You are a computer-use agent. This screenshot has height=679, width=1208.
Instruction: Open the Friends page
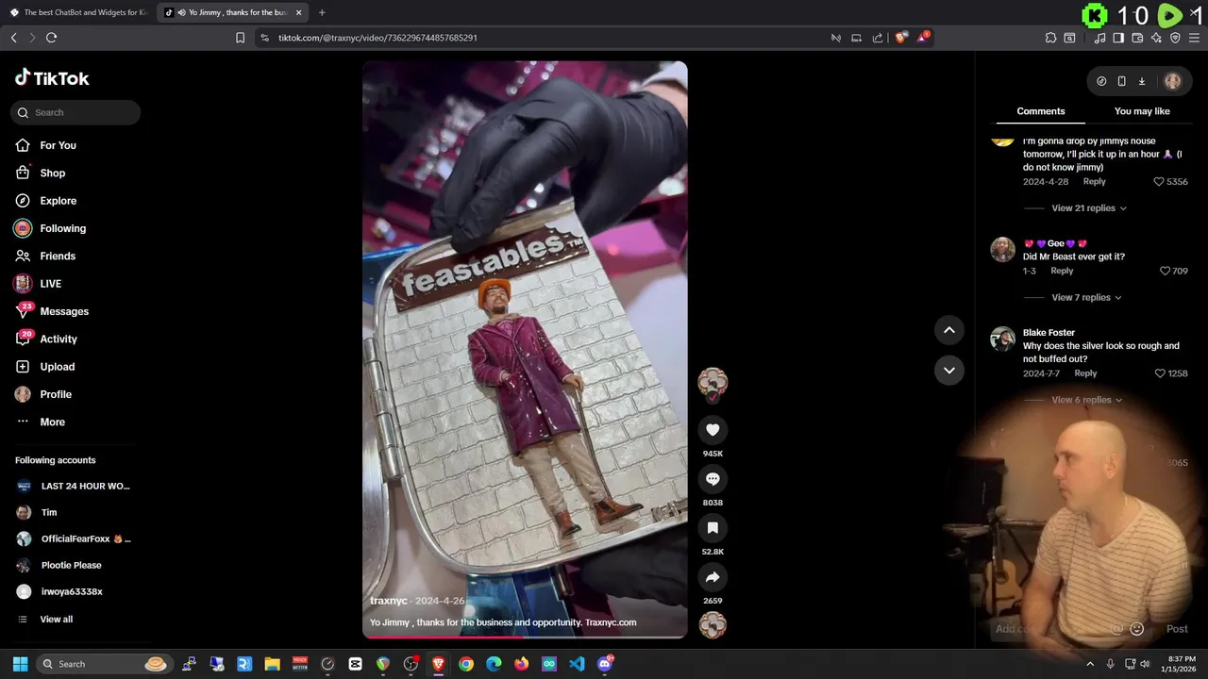(x=58, y=257)
